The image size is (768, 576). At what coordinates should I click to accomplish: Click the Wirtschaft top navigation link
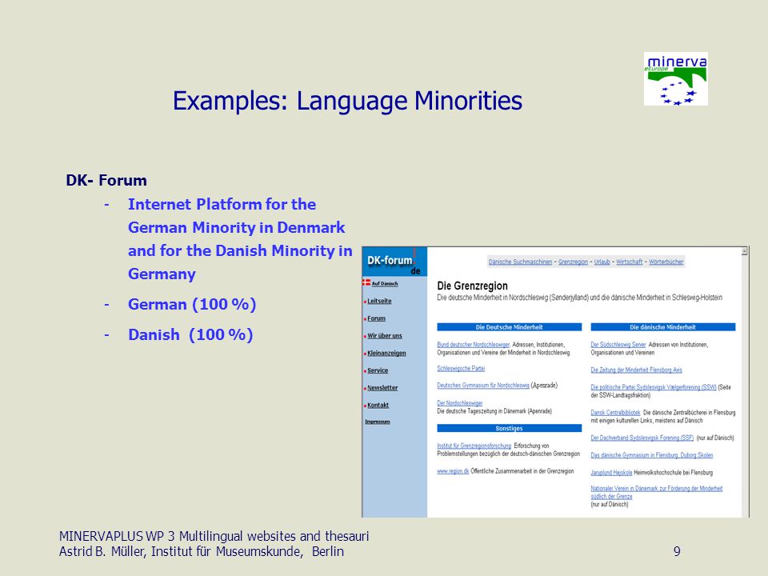(x=630, y=262)
